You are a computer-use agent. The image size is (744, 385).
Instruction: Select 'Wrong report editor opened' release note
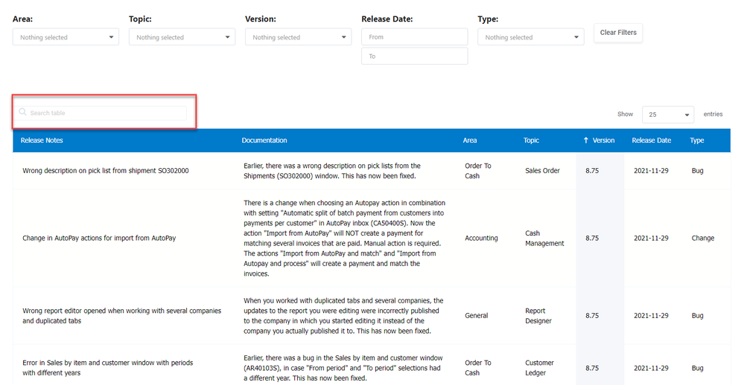click(122, 316)
